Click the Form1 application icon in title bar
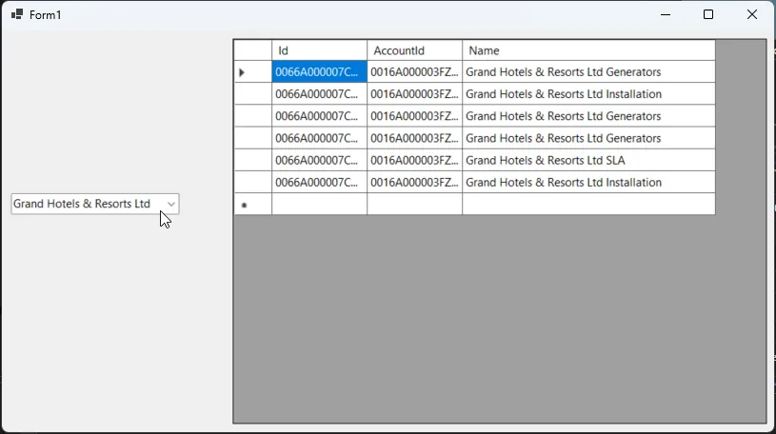 click(x=16, y=14)
